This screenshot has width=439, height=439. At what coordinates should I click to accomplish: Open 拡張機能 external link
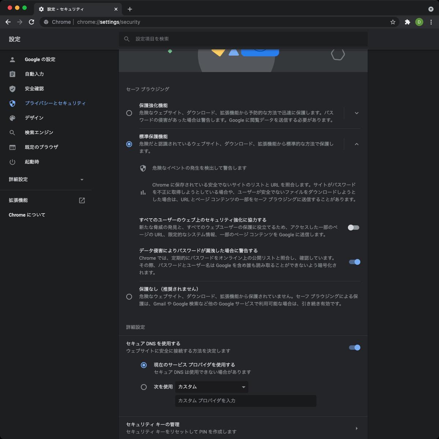tap(46, 200)
